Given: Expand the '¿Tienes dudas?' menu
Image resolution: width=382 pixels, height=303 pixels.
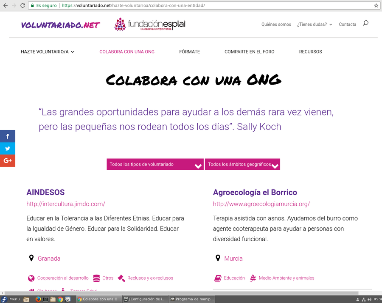Looking at the screenshot, I should [x=314, y=25].
